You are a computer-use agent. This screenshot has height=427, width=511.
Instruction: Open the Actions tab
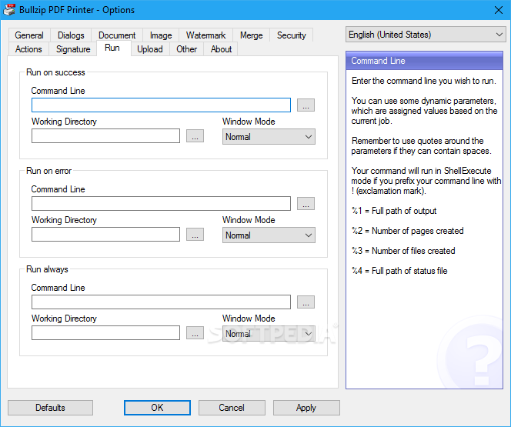point(28,49)
